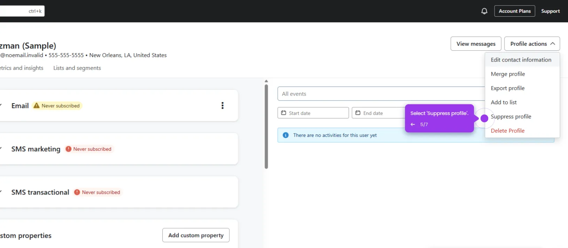Screen dimensions: 568x248
Task: Click the 5/7 step counter text
Action: (x=424, y=124)
